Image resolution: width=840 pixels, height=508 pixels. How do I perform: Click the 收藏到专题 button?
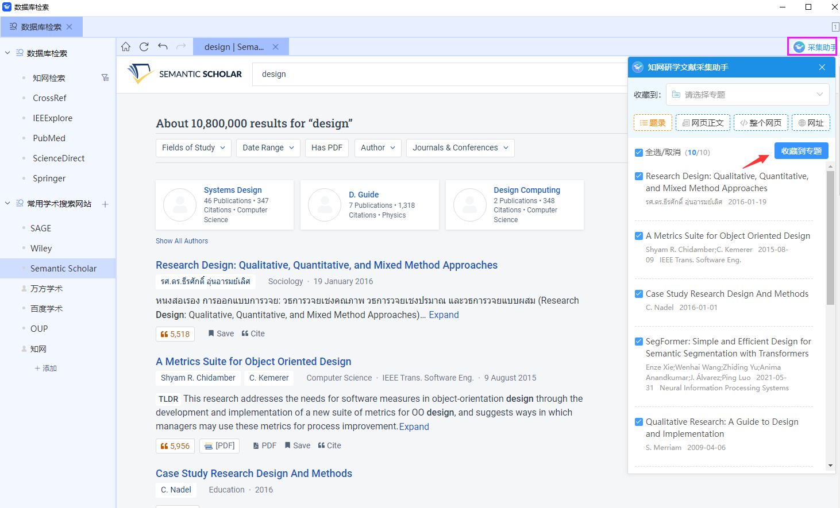coord(802,151)
